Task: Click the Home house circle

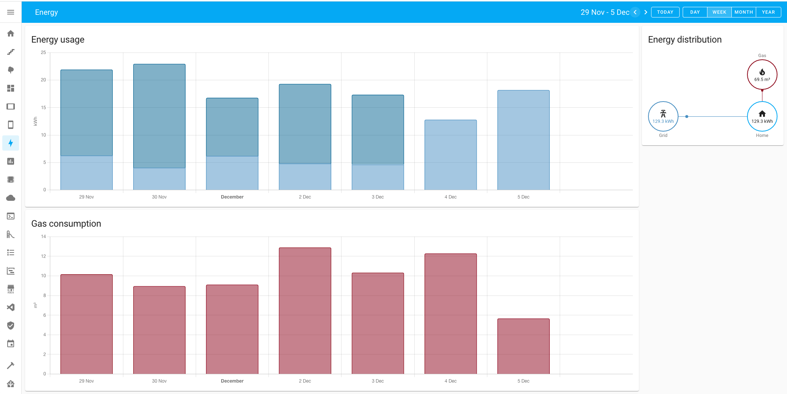Action: [x=762, y=116]
